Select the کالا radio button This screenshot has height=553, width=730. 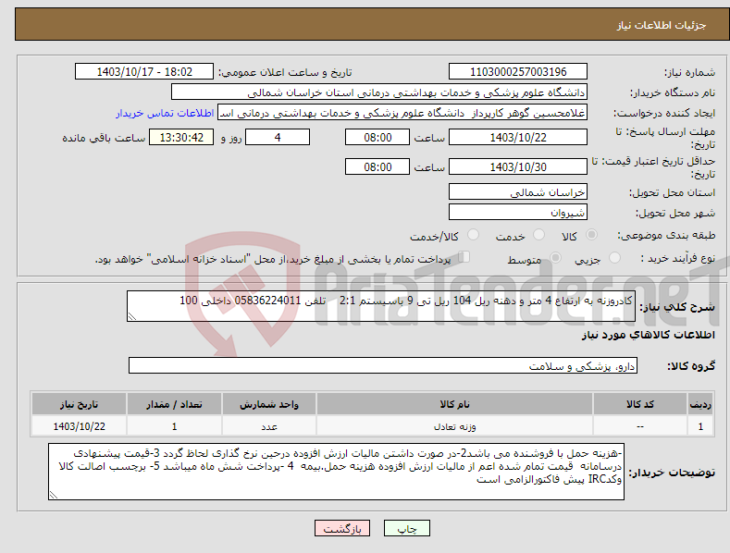(591, 235)
